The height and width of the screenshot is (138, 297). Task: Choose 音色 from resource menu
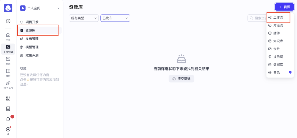click(x=280, y=73)
